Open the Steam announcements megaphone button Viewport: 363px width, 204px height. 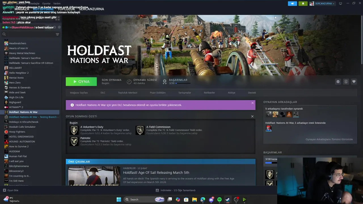pos(292,3)
